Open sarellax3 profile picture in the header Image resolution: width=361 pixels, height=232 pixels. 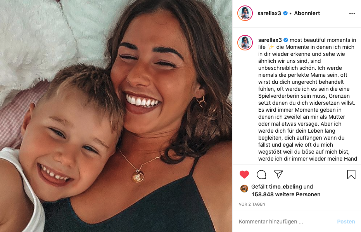click(x=245, y=13)
